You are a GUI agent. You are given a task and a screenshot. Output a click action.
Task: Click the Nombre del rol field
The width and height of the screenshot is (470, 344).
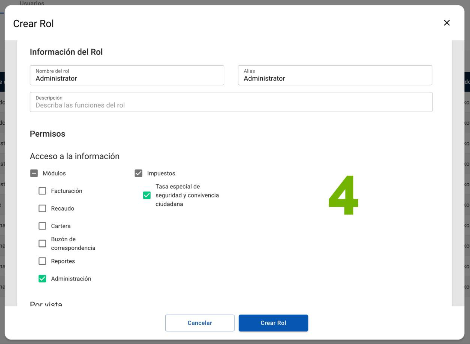pos(127,75)
